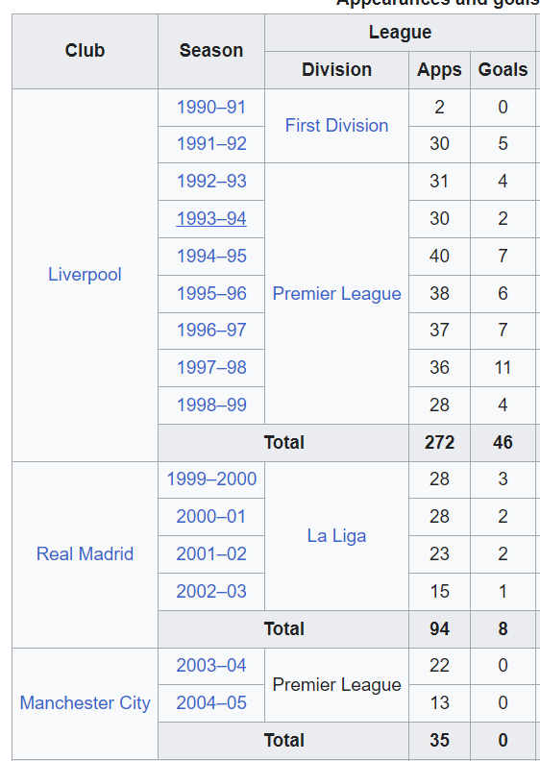Viewport: 540px width, 761px height.
Task: Open the La Liga division link
Action: (x=336, y=536)
